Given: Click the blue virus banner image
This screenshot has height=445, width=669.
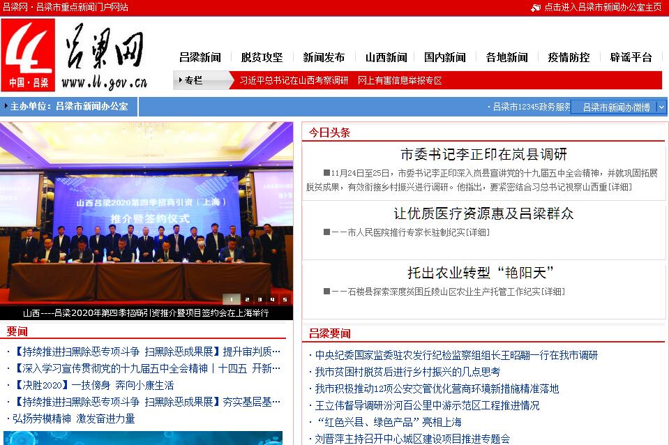Looking at the screenshot, I should (143, 438).
